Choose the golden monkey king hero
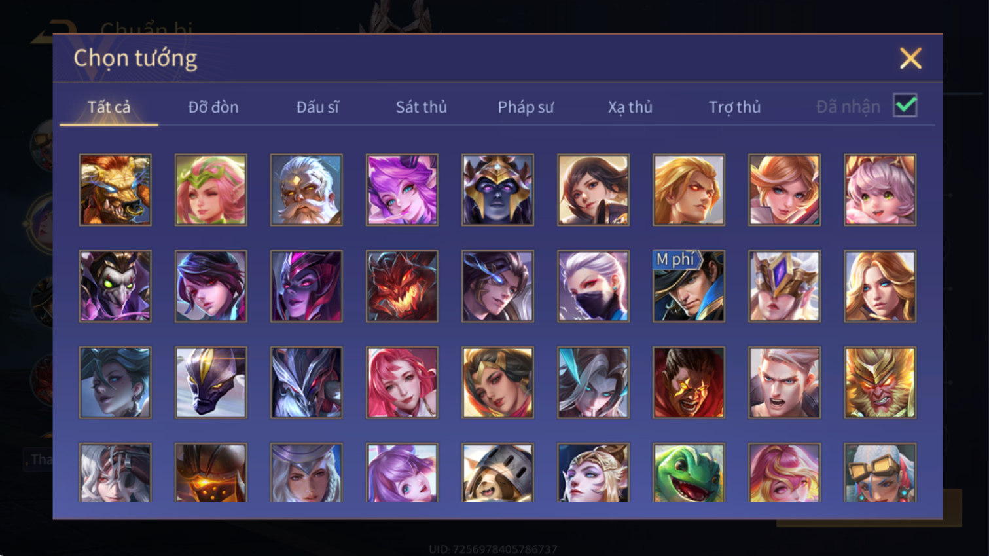The height and width of the screenshot is (556, 989). coord(880,382)
